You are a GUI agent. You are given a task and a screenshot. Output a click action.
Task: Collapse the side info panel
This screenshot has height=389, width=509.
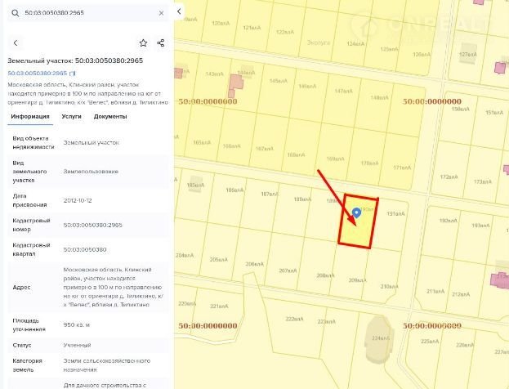point(179,11)
